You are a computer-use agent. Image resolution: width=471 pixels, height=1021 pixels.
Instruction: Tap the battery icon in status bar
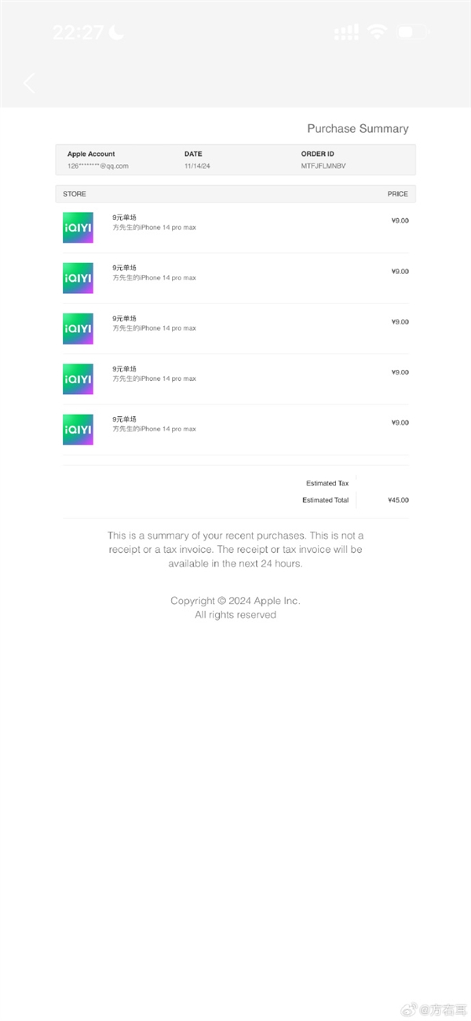[x=413, y=33]
